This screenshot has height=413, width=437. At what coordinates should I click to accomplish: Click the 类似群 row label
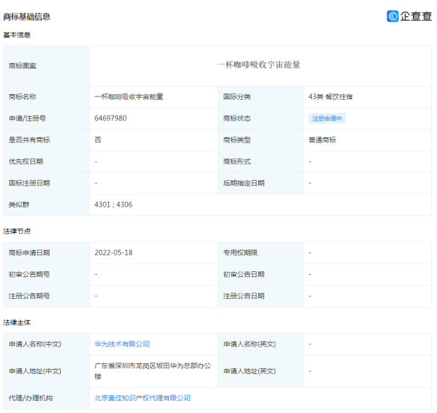[19, 205]
